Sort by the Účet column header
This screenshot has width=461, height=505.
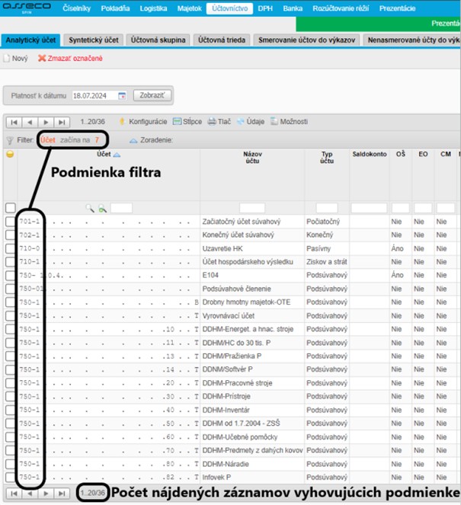pos(103,154)
